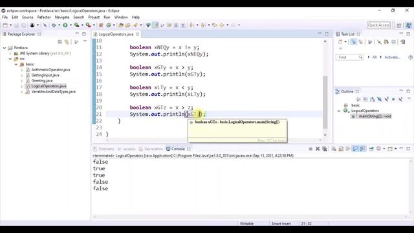Viewport: 414px width, 233px height.
Task: Click the Open Type toolbar icon
Action: point(121,25)
